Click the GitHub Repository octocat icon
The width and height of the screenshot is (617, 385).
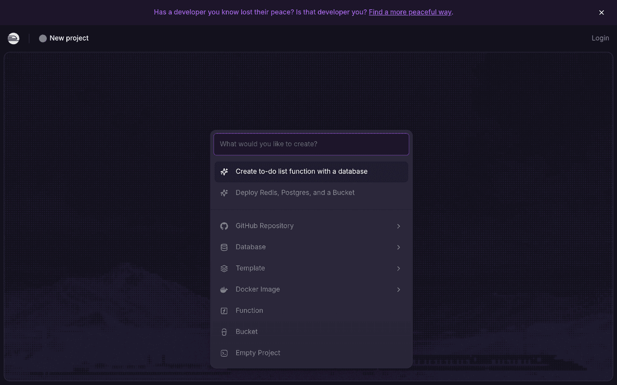click(224, 226)
